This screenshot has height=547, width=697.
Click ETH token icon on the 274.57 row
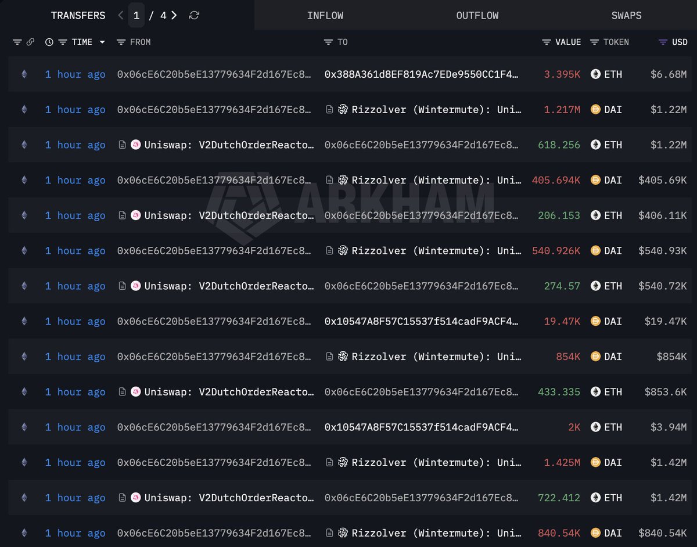point(595,286)
